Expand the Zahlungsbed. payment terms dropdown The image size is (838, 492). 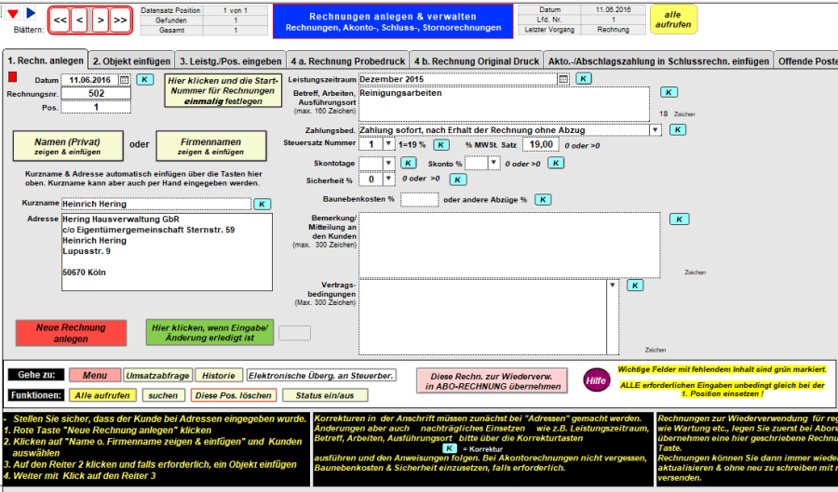(655, 130)
